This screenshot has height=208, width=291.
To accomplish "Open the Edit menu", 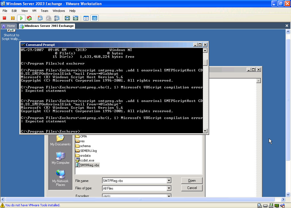I will coord(14,11).
